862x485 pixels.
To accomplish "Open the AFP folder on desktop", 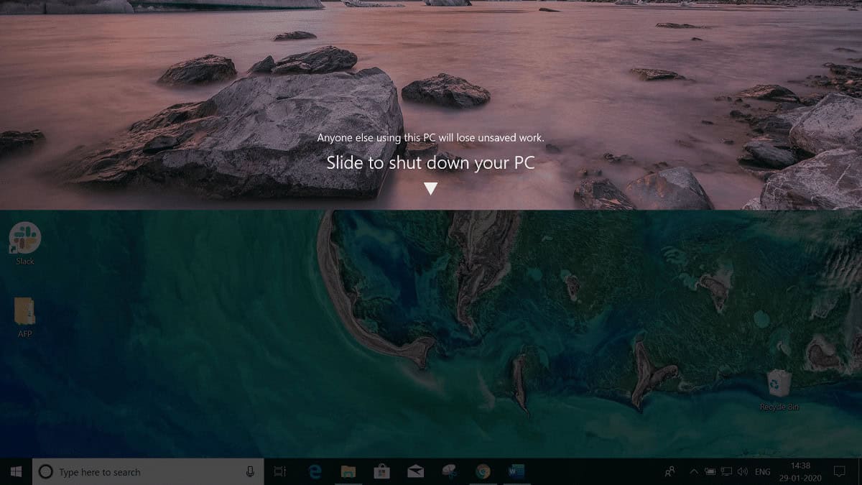I will [x=24, y=313].
